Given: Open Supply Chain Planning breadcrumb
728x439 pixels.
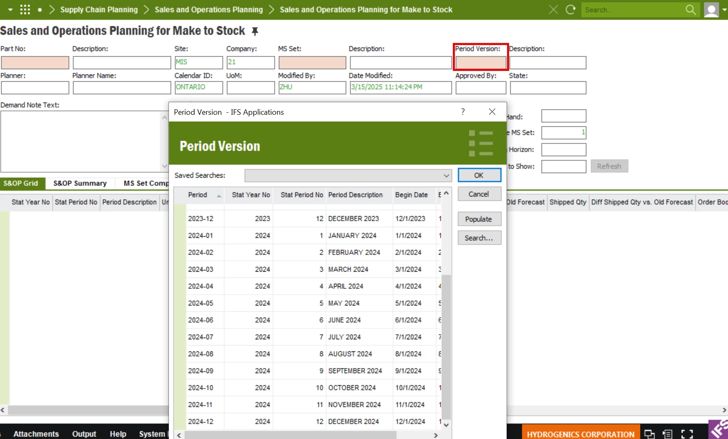Looking at the screenshot, I should click(99, 10).
